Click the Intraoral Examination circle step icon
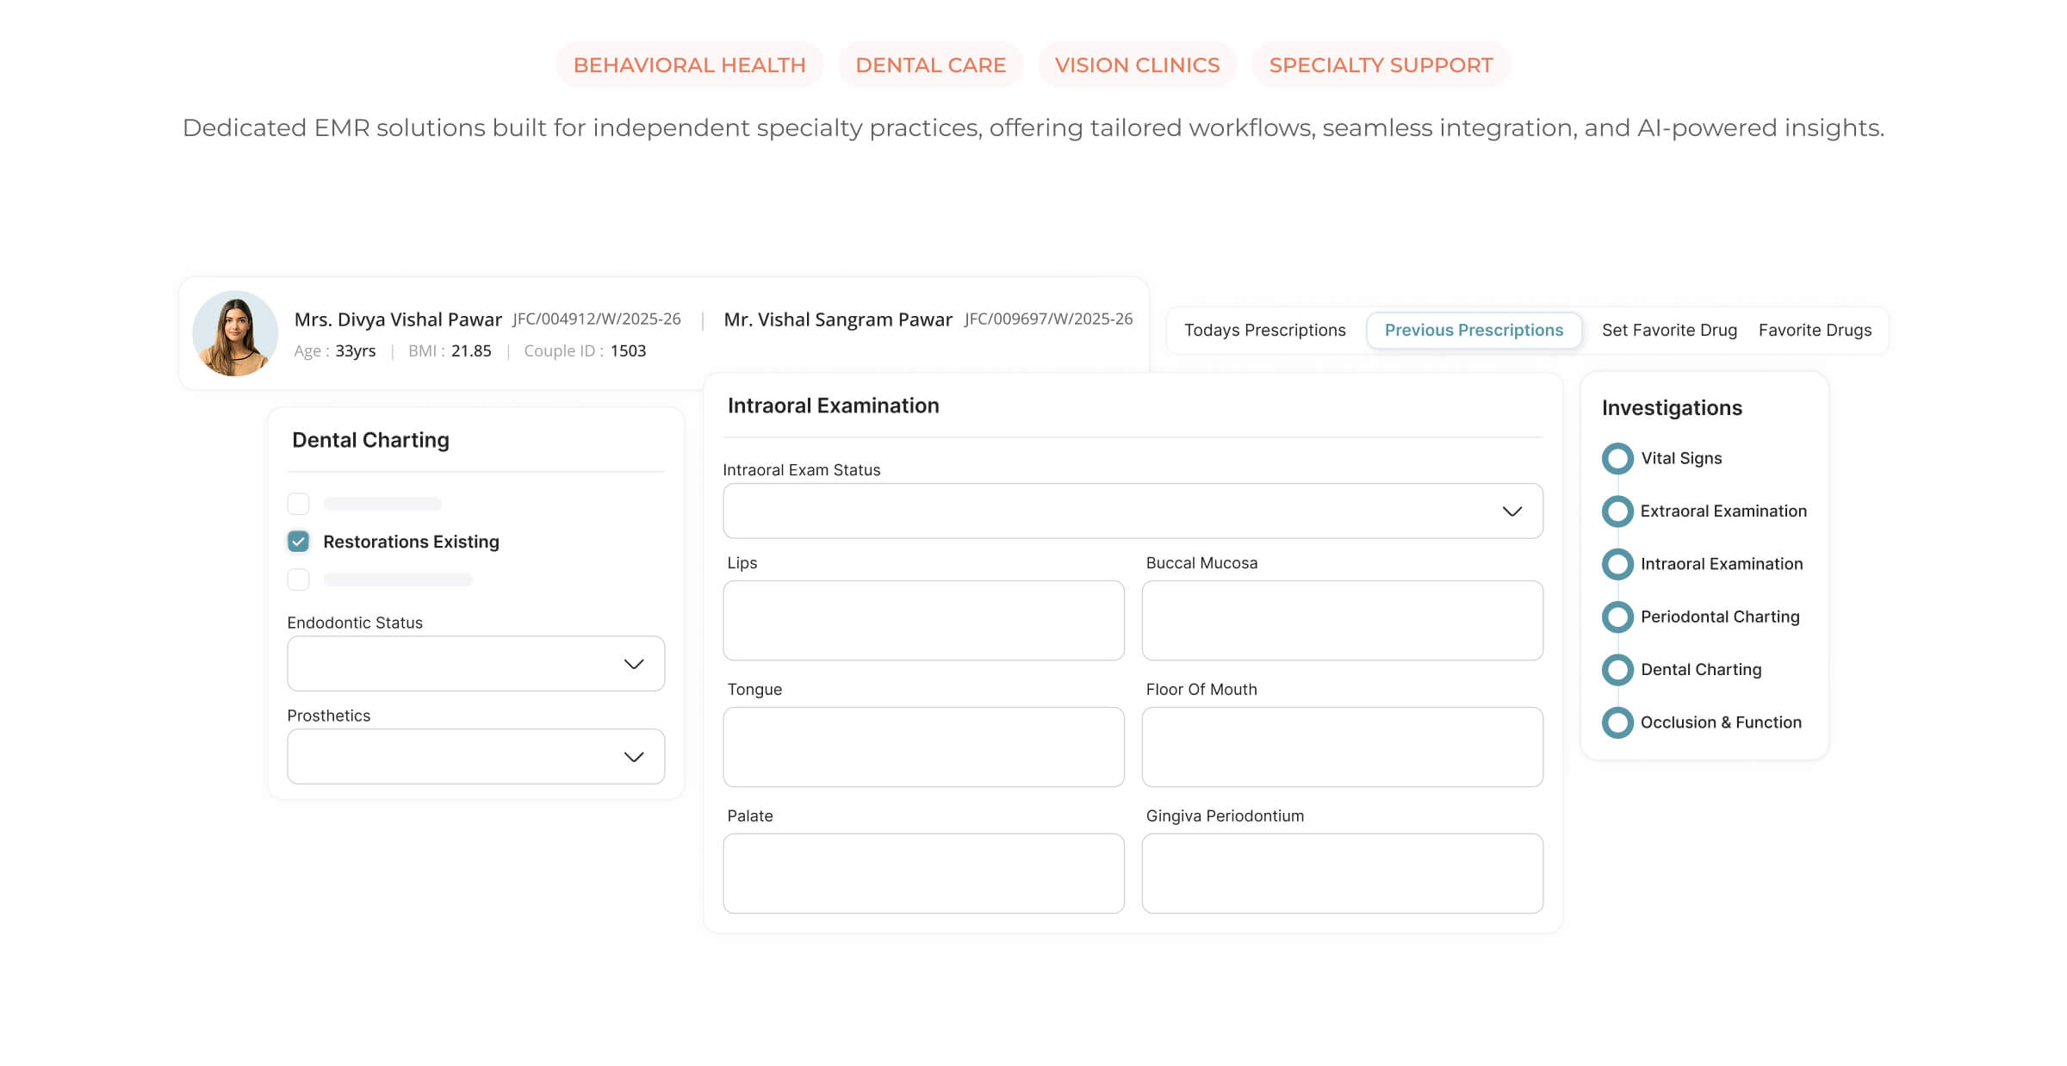 [1617, 564]
